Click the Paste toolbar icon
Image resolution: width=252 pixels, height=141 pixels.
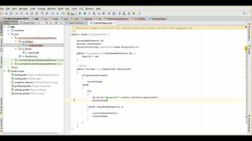pos(37,14)
